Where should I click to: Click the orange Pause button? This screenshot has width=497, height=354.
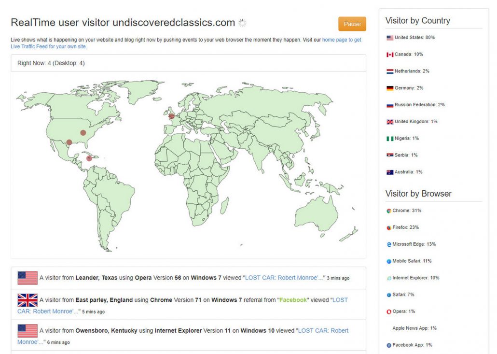click(x=352, y=24)
